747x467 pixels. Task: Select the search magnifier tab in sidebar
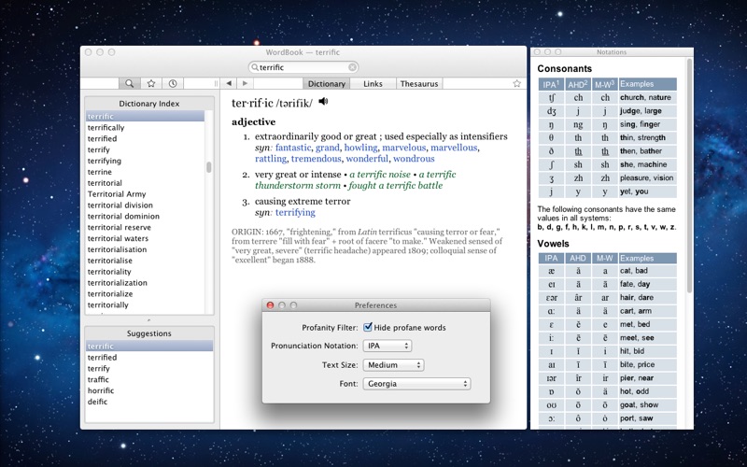[130, 83]
